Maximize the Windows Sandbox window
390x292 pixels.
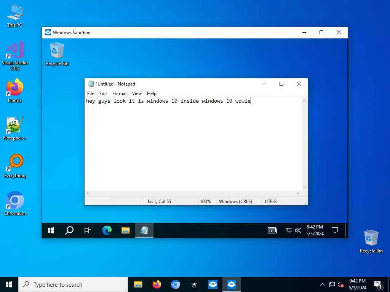coord(321,33)
